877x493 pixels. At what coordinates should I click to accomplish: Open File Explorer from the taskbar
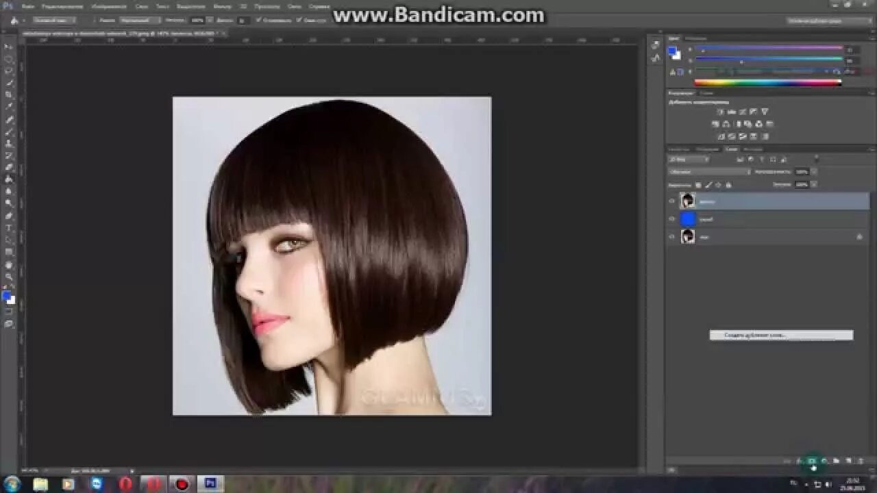pyautogui.click(x=40, y=484)
